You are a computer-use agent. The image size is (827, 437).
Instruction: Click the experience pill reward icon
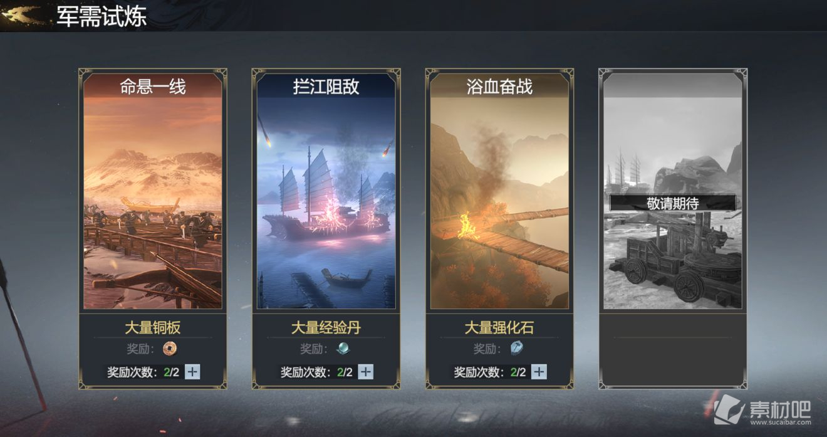point(343,348)
